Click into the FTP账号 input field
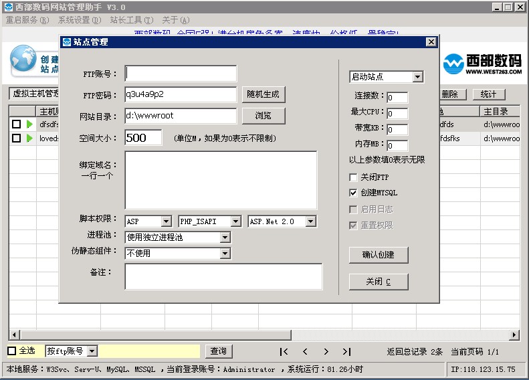The image size is (529, 380). coord(181,74)
